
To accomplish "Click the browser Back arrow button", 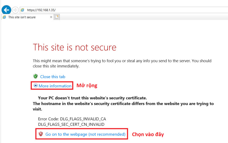I will click(x=6, y=10).
